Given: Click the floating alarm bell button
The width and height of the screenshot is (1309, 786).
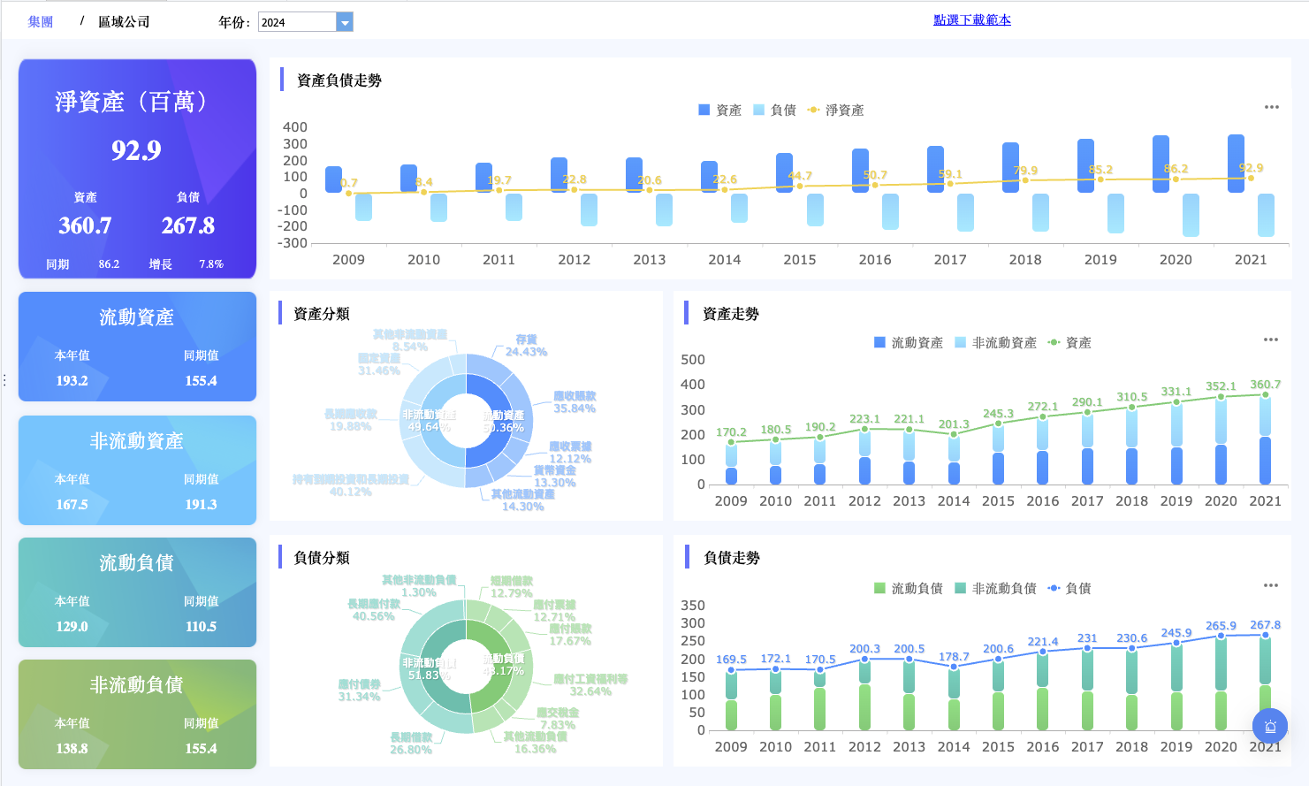Looking at the screenshot, I should click(1270, 727).
